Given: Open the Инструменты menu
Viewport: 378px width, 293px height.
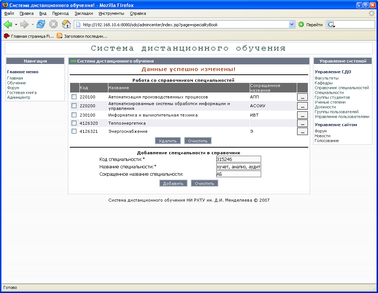Looking at the screenshot, I should [x=111, y=13].
